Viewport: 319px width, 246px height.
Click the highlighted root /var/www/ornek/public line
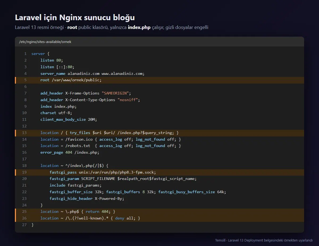(159, 80)
